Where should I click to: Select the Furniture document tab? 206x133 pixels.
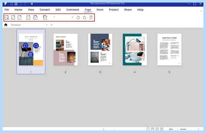tap(16, 25)
